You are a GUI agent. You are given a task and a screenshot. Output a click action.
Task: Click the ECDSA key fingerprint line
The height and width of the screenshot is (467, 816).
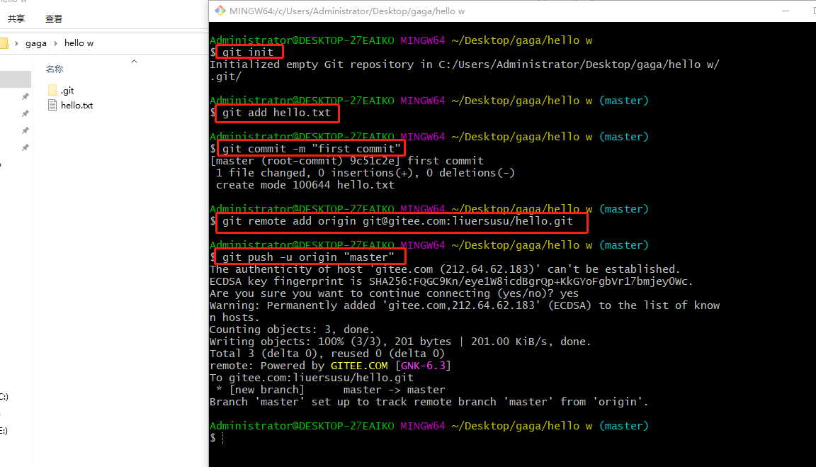[x=451, y=281]
